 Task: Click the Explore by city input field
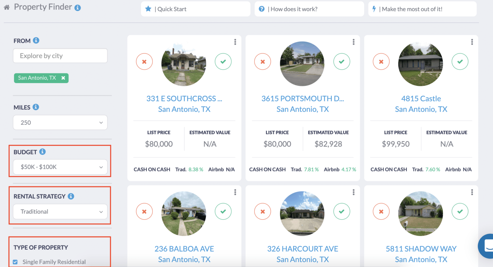[60, 55]
